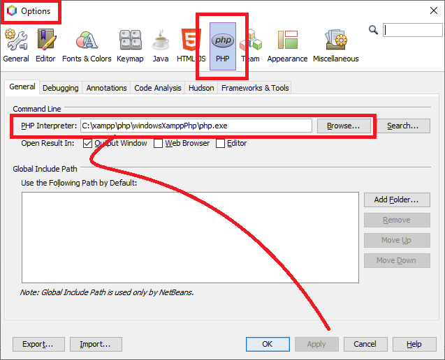Confirm options with OK button
This screenshot has width=445, height=360.
tap(268, 344)
